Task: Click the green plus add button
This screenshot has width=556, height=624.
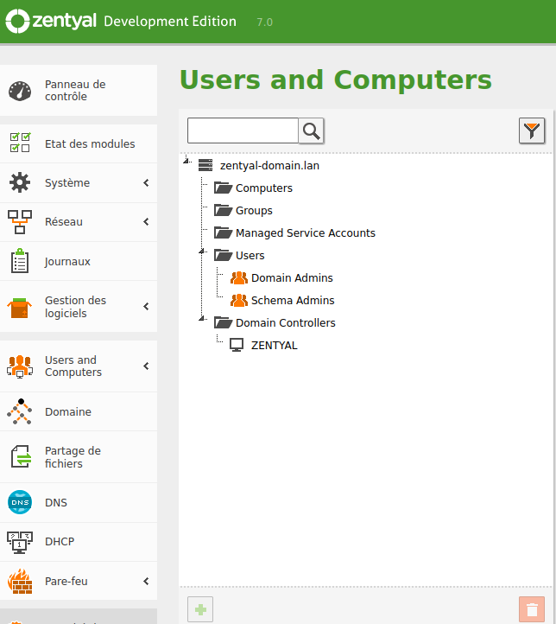Action: click(x=200, y=609)
